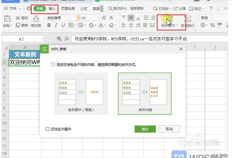Click the 取消 cancel button
The height and width of the screenshot is (158, 233).
pyautogui.click(x=169, y=129)
